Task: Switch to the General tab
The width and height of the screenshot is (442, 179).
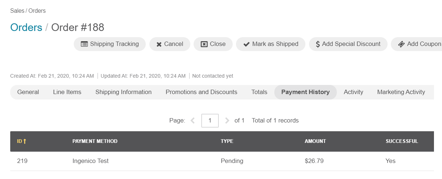Action: point(28,92)
